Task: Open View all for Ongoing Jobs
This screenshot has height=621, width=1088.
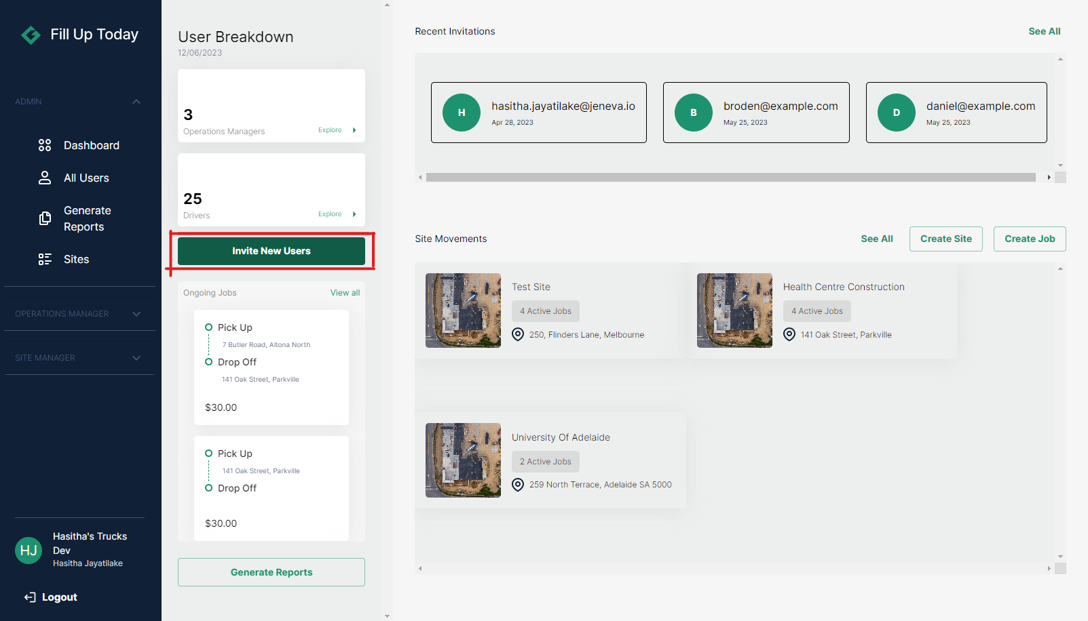Action: 345,293
